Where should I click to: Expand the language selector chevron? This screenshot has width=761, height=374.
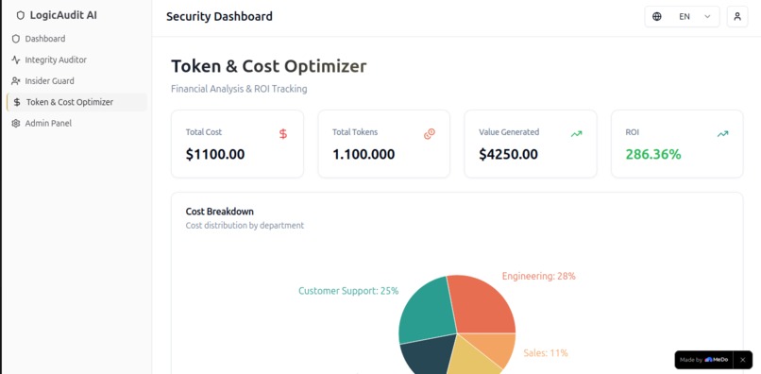tap(707, 16)
